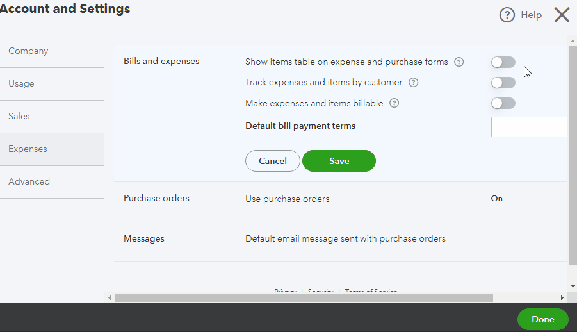Toggle Track expenses and items by customer
577x332 pixels.
(503, 83)
